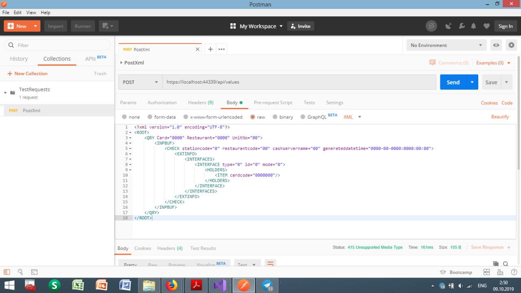Open the No Environment dropdown

[x=446, y=45]
